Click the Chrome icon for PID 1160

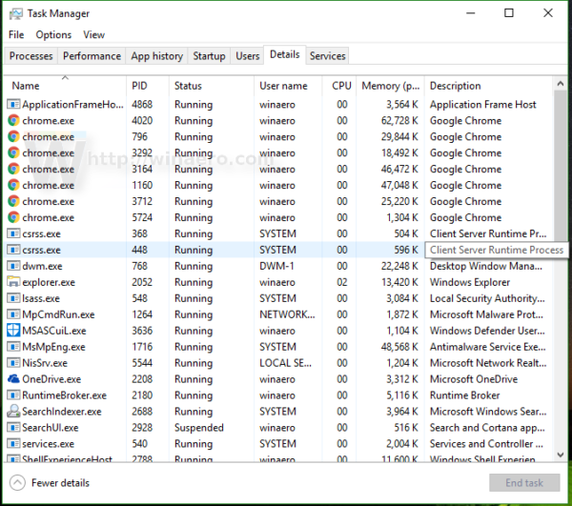click(13, 185)
